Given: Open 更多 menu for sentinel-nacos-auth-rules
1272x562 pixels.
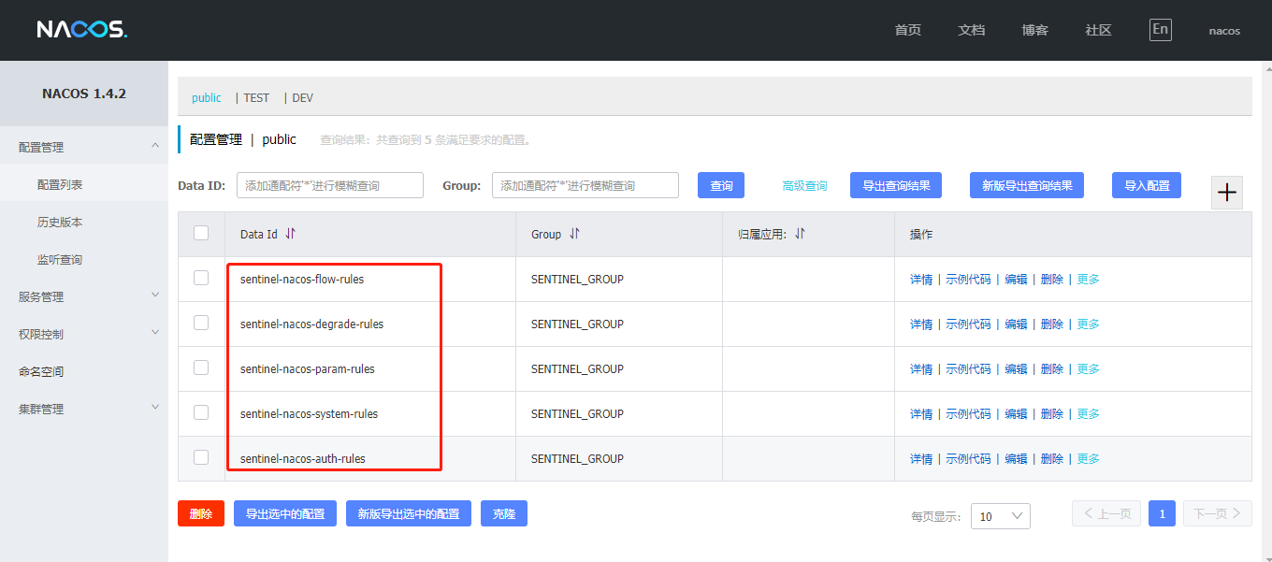Looking at the screenshot, I should point(1088,458).
